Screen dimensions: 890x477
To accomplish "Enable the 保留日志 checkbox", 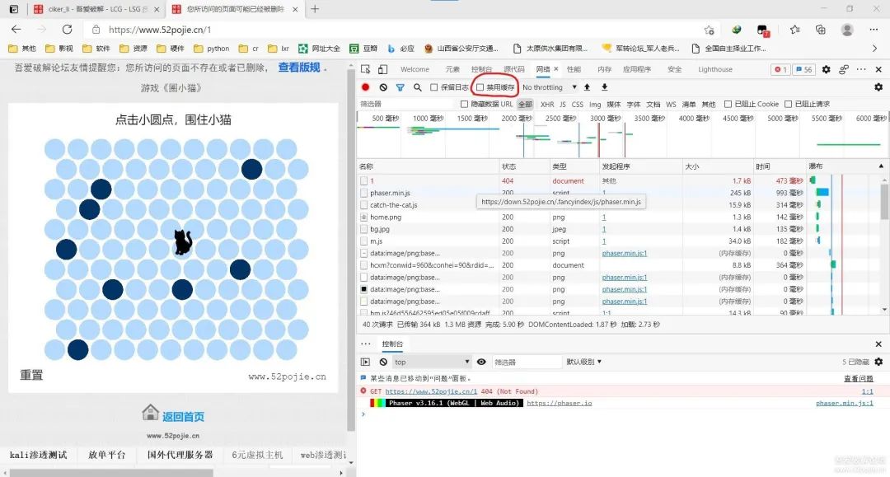I will [435, 87].
